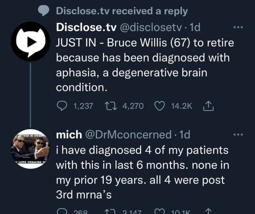Open Disclose.tv profile avatar
The height and width of the screenshot is (214, 255).
(31, 42)
